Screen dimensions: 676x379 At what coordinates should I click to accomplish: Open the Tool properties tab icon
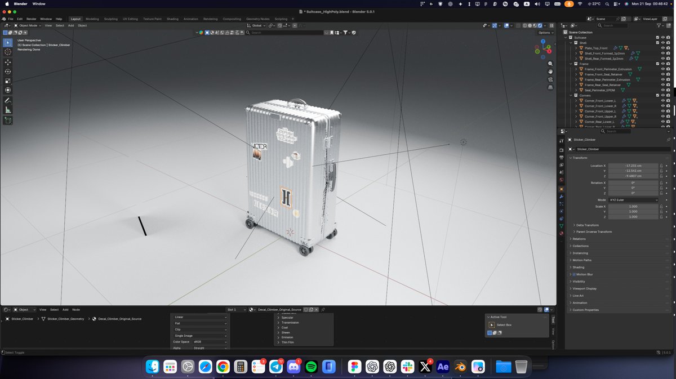(x=561, y=140)
